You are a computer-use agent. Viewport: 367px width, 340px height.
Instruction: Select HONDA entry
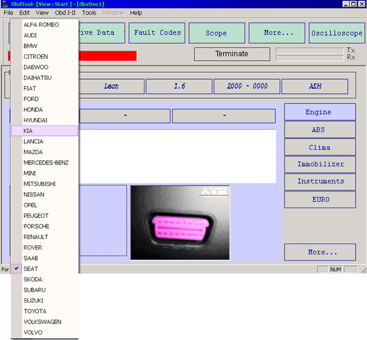point(45,109)
